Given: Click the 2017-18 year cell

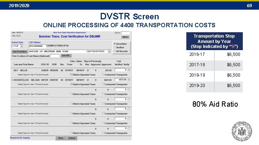Looking at the screenshot, I should (200, 65).
